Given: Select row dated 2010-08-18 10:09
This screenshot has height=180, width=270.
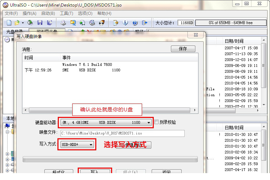Looking at the screenshot, I should click(241, 89).
